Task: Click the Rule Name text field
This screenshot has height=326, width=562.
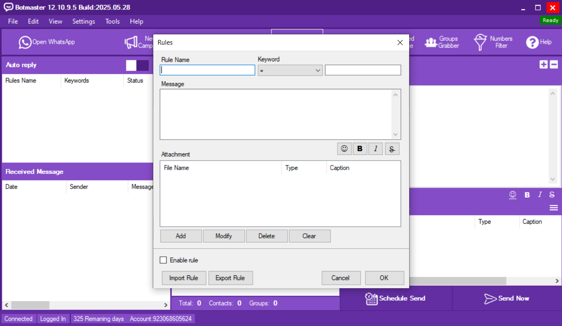Action: click(208, 70)
